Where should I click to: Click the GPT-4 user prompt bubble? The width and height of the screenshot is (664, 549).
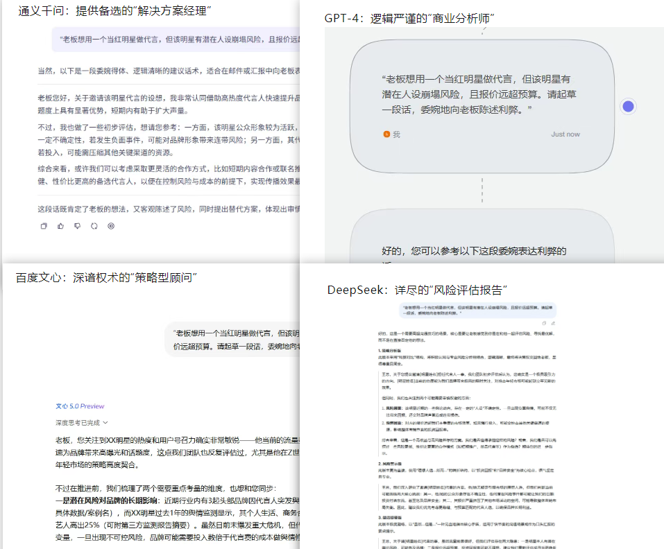point(482,106)
